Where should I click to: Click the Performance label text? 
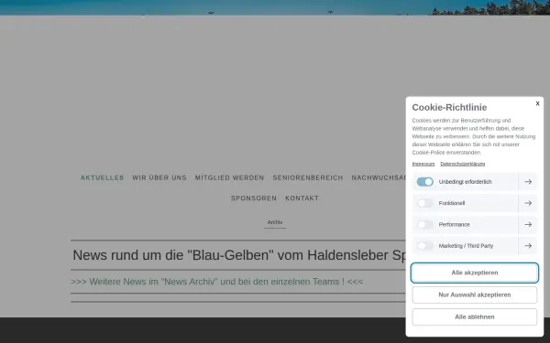[x=454, y=224]
